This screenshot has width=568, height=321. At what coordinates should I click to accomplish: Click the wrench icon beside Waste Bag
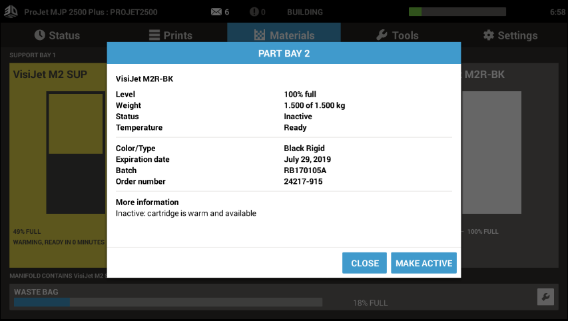(x=545, y=297)
